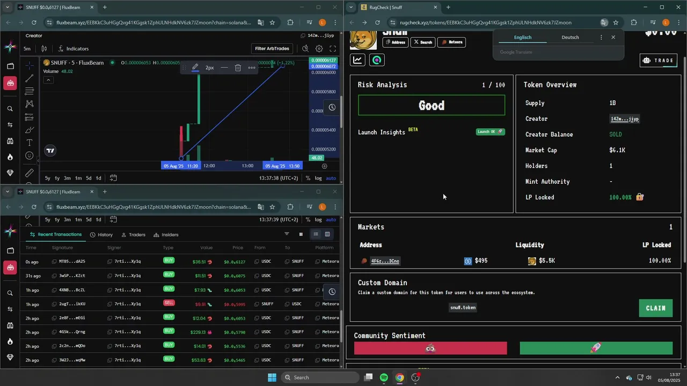Select the chart patterns drawing tool
The height and width of the screenshot is (386, 687).
point(30,104)
